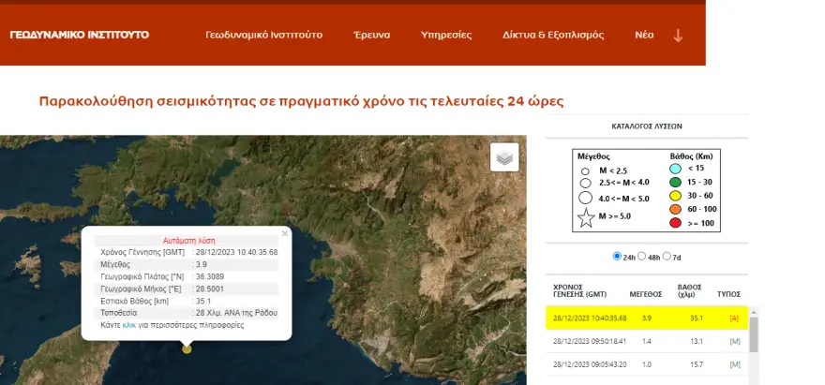Click the cyan depth <15 circle
This screenshot has height=385, width=825.
[x=675, y=168]
